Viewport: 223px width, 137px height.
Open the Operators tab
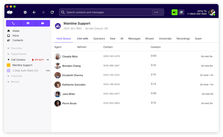(x=99, y=38)
